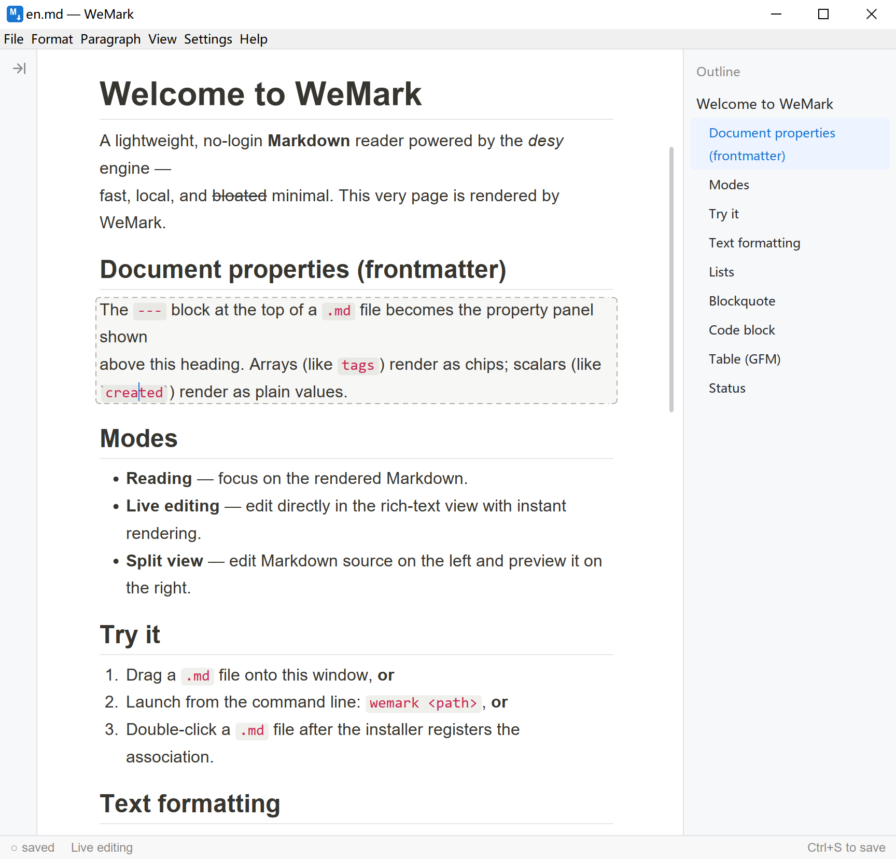Open the View menu
Viewport: 896px width, 859px height.
(x=162, y=39)
